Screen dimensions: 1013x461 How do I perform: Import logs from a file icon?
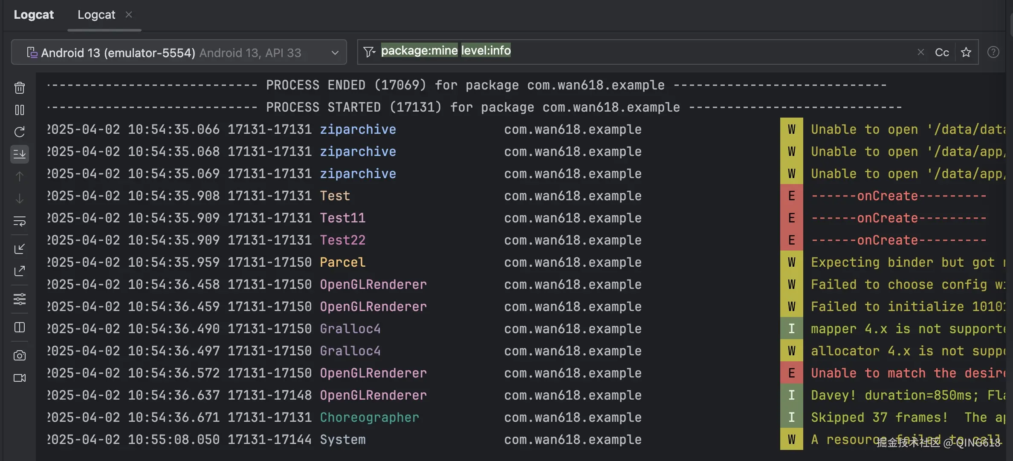[x=20, y=249]
